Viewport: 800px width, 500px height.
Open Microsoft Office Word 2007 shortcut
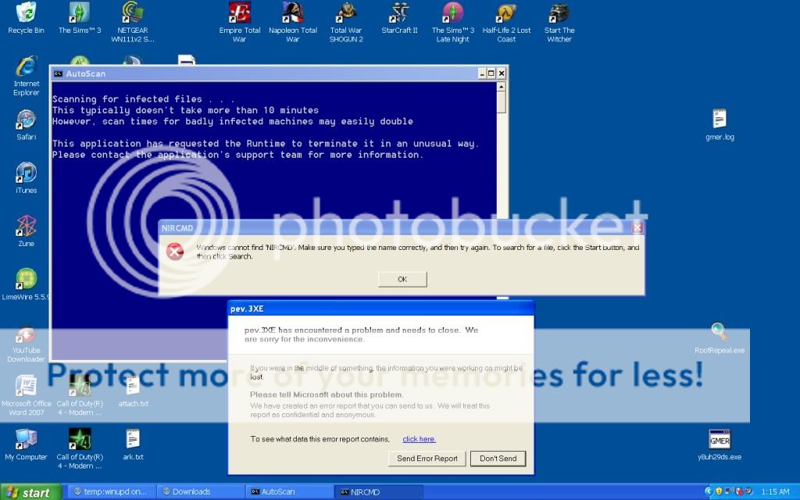[x=26, y=387]
